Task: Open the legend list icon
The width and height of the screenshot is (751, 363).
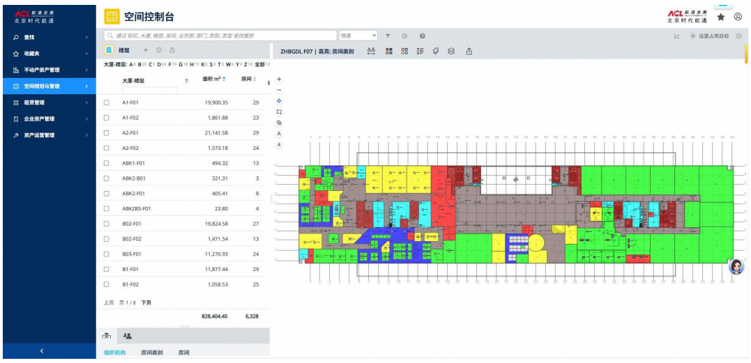Action: click(420, 51)
